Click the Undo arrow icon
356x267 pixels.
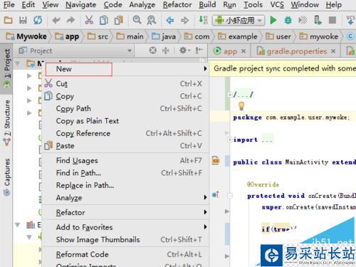pyautogui.click(x=56, y=21)
